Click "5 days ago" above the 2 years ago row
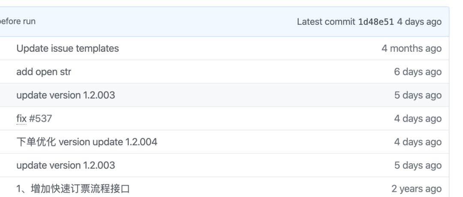This screenshot has width=463, height=197. click(418, 165)
